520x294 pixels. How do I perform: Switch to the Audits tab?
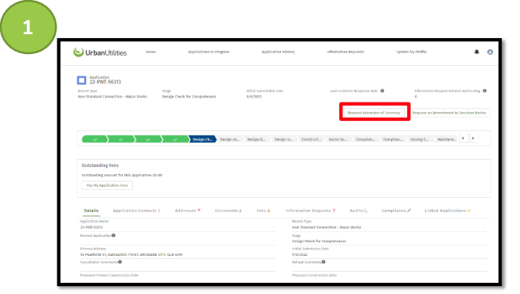point(358,211)
